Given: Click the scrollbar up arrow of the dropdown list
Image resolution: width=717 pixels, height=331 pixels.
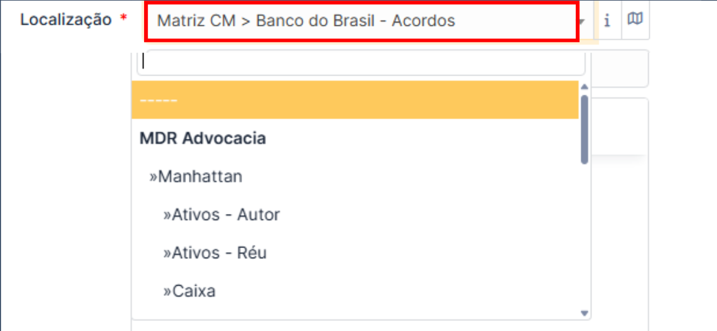Looking at the screenshot, I should [584, 86].
